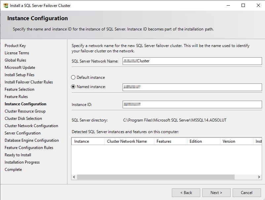265x200 pixels.
Task: Open the Install Setup Files step
Action: pos(19,75)
